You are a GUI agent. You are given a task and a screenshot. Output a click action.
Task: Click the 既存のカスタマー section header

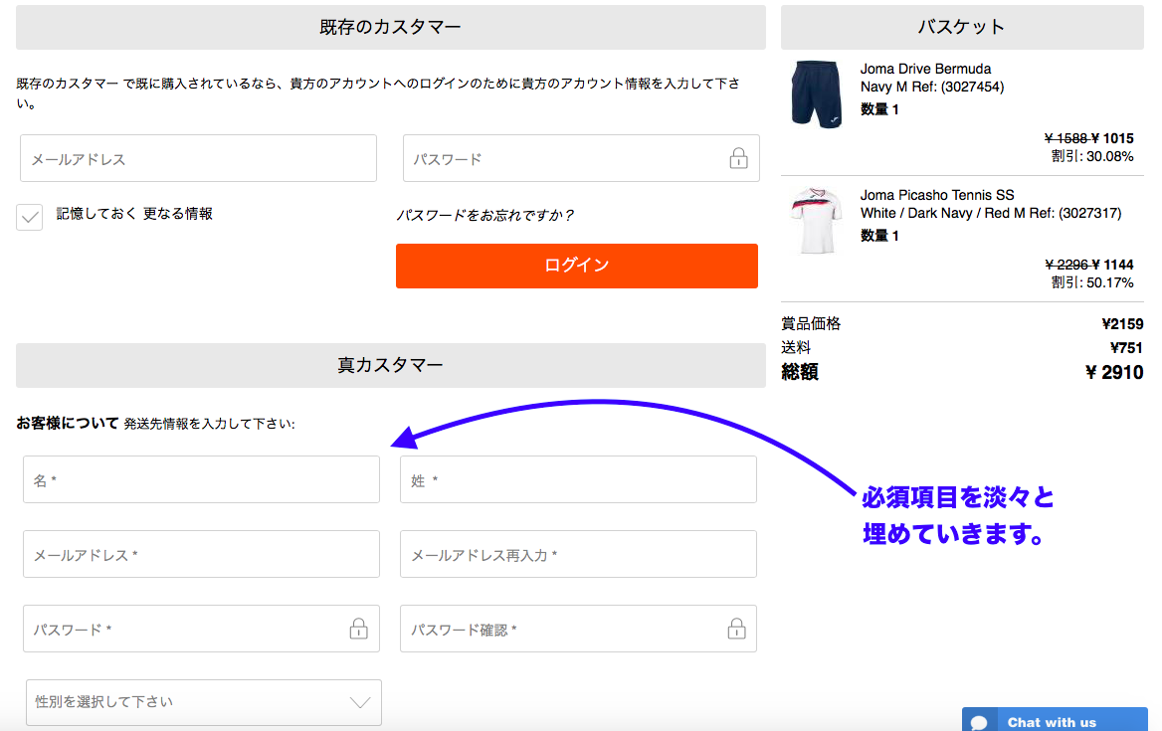point(390,27)
